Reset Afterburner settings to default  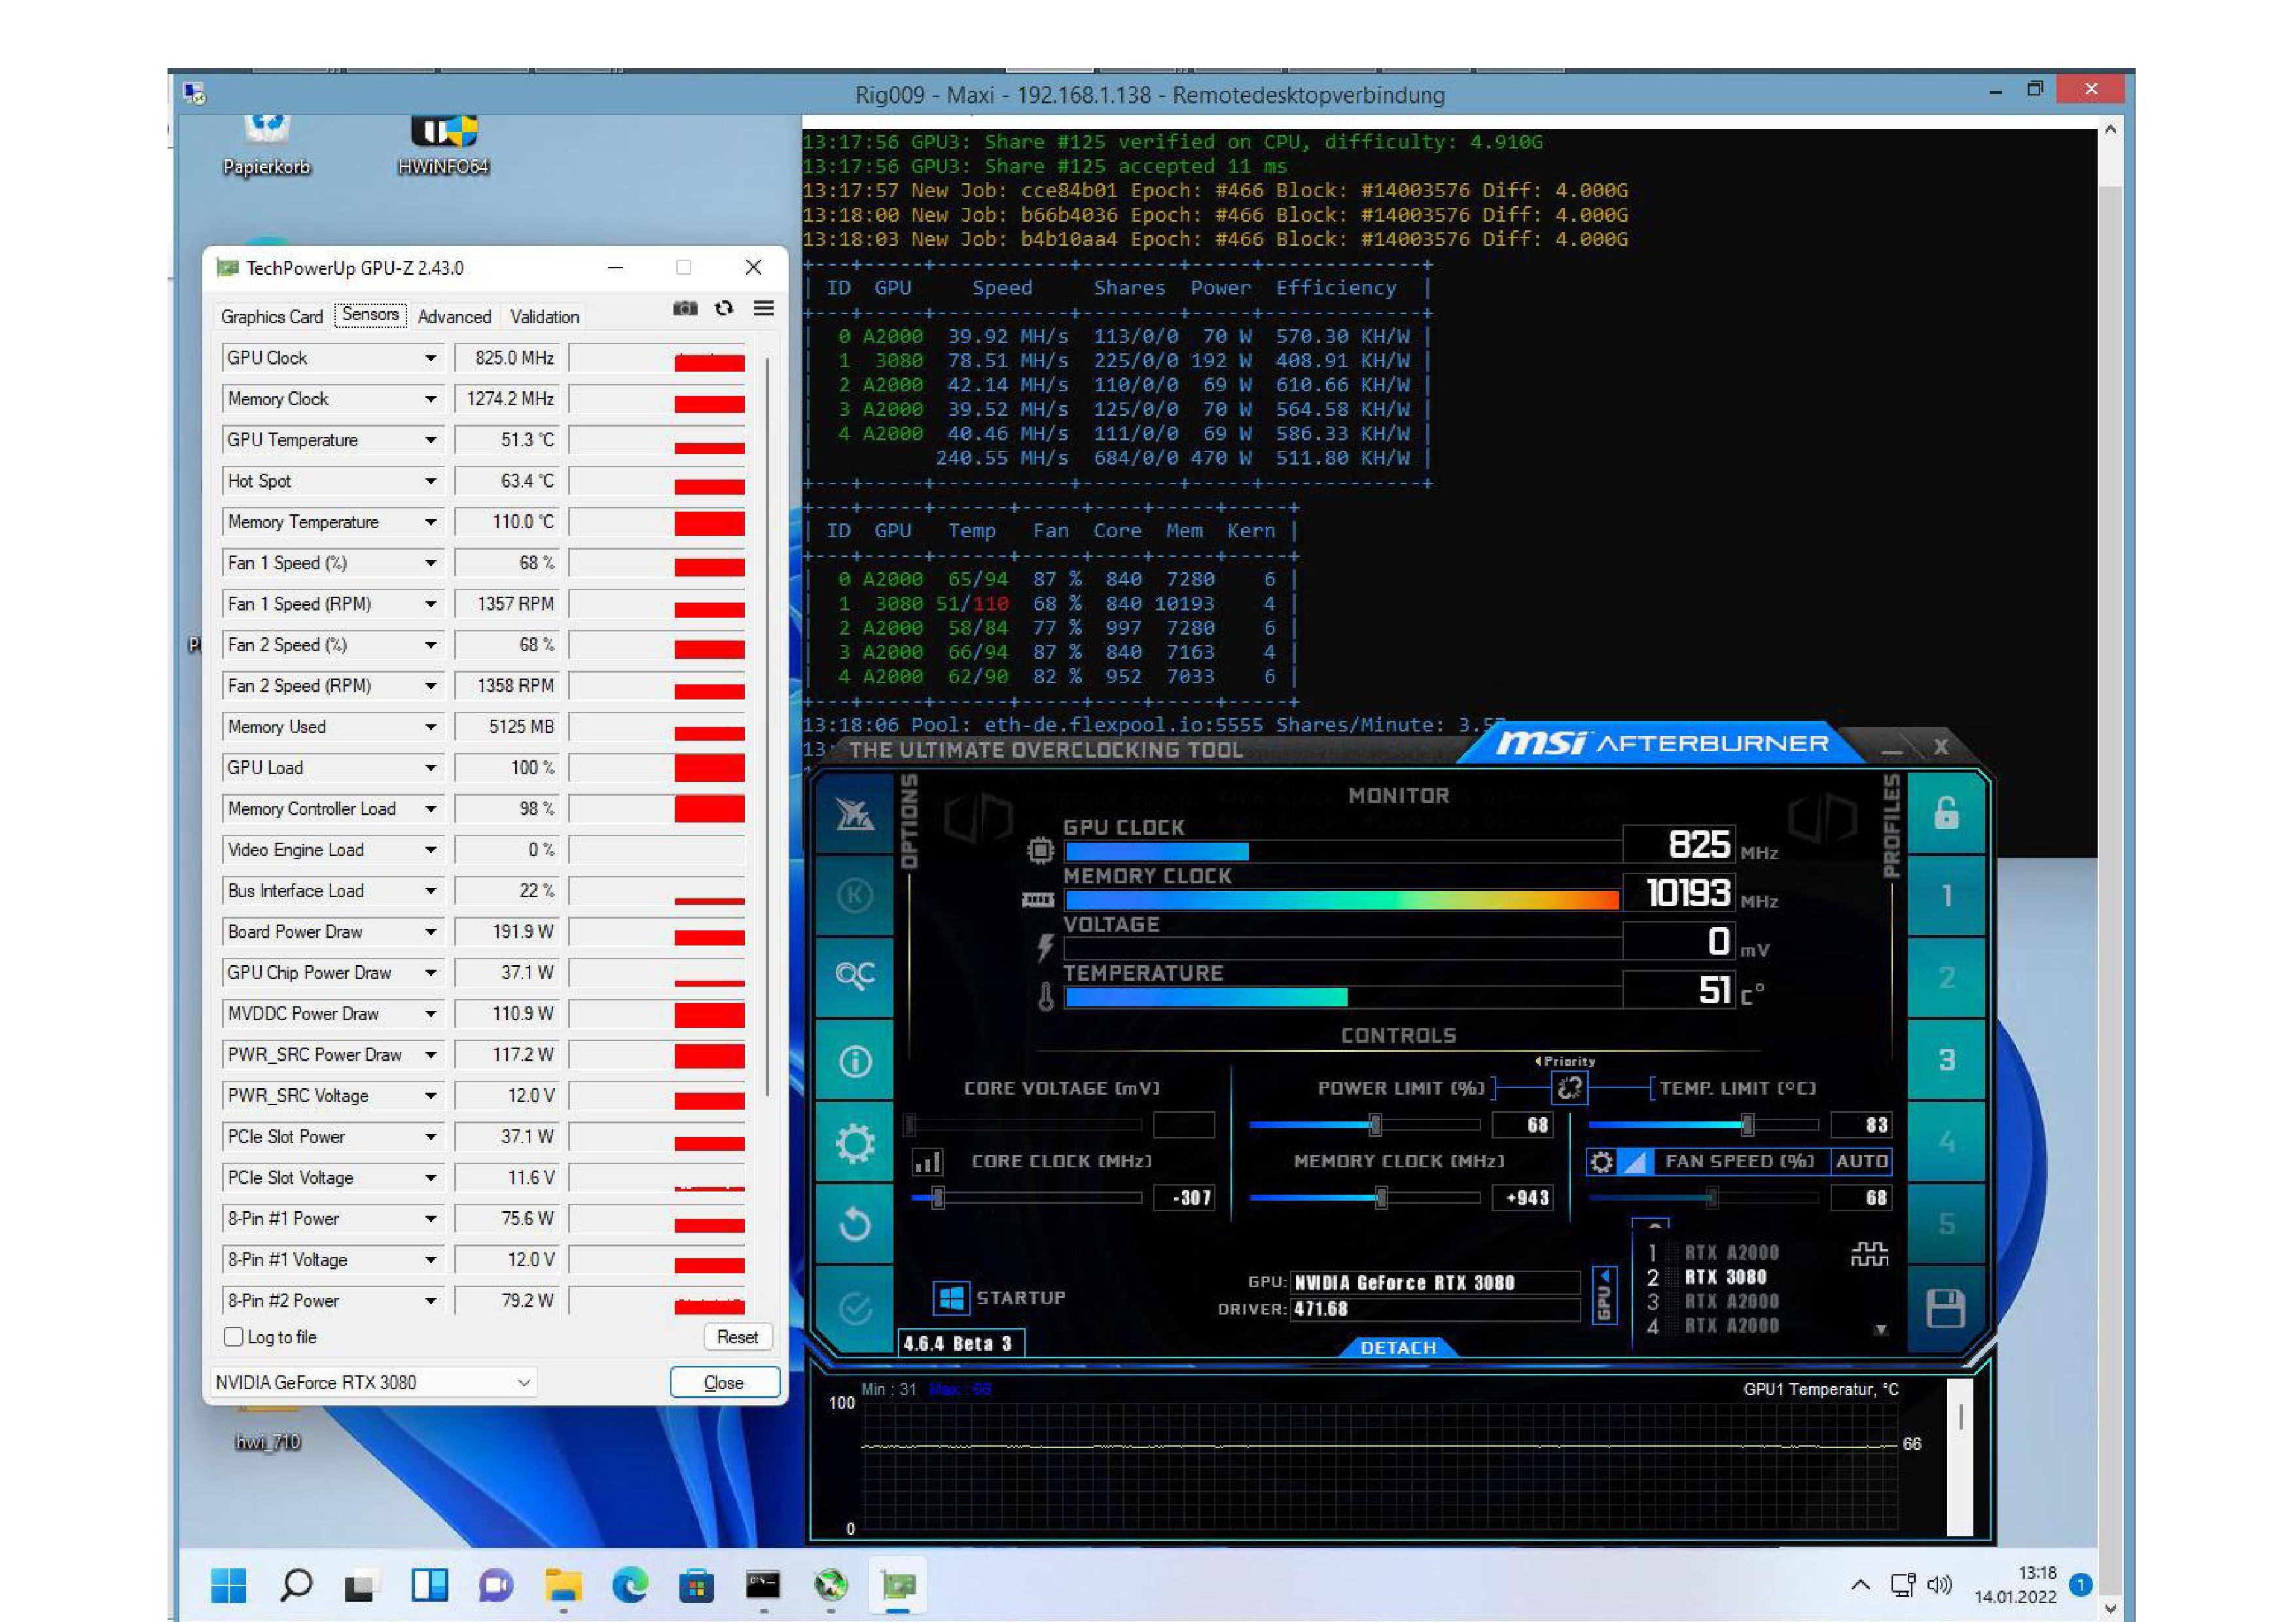click(854, 1224)
